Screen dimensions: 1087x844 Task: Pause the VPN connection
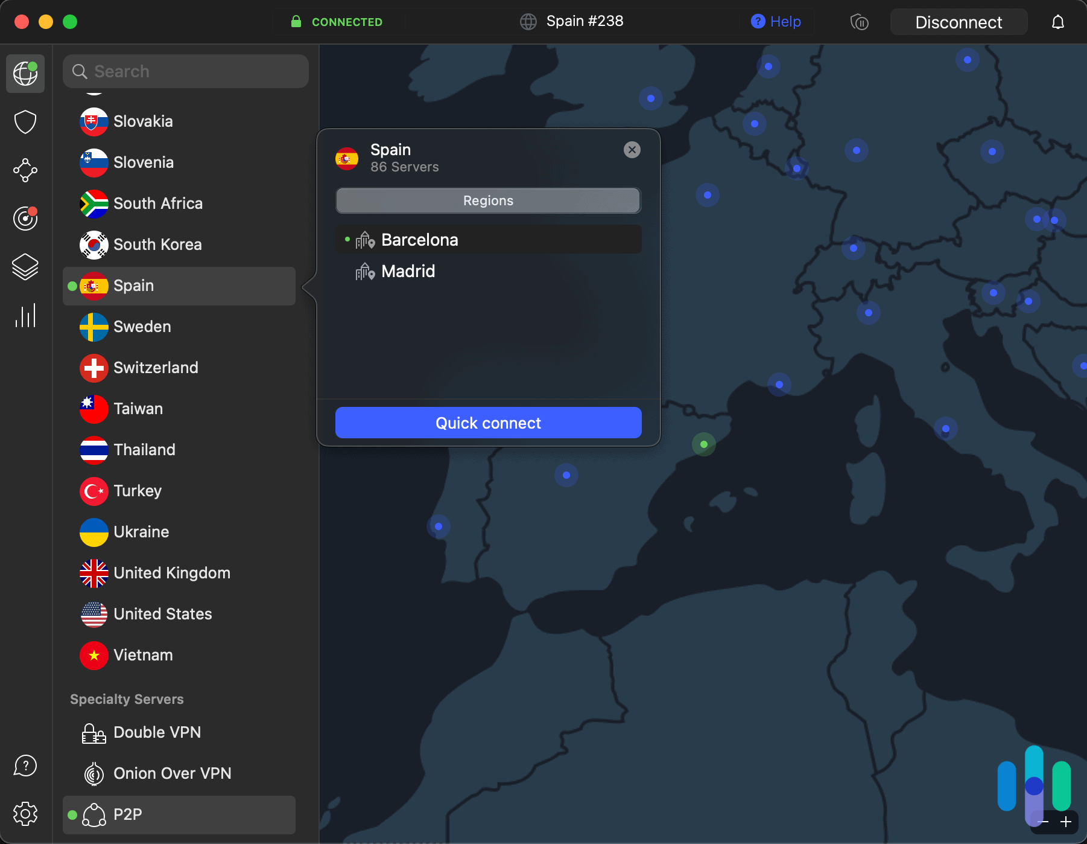(x=859, y=22)
